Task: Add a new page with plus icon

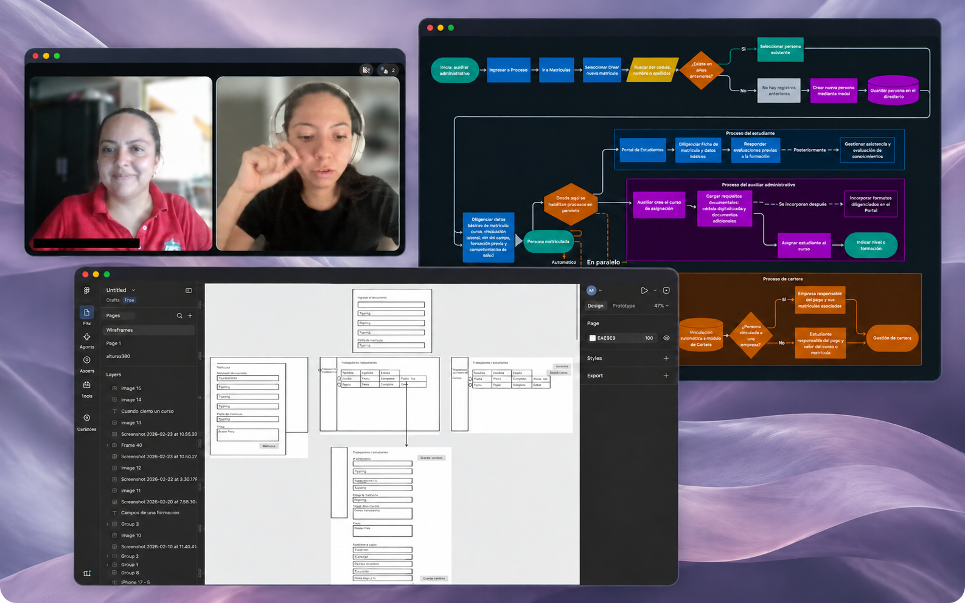Action: [x=190, y=315]
